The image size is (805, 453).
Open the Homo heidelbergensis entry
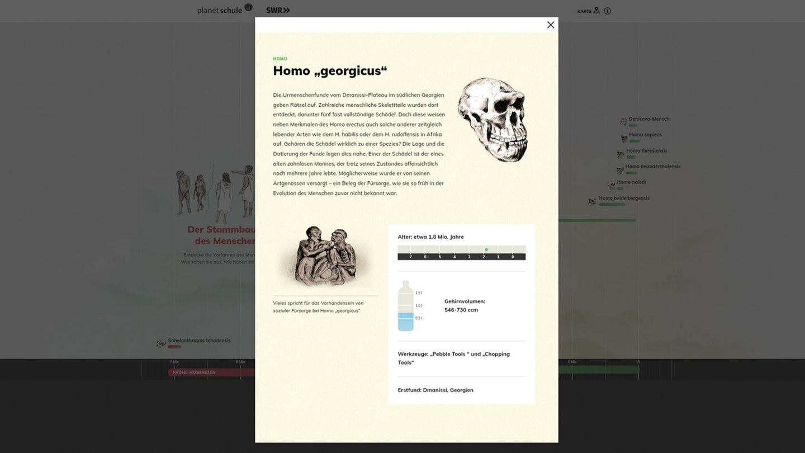tap(624, 199)
